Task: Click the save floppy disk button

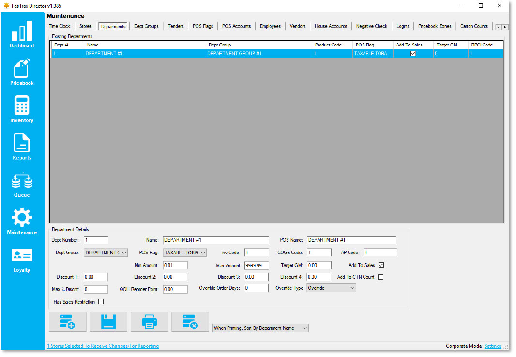Action: [x=108, y=322]
